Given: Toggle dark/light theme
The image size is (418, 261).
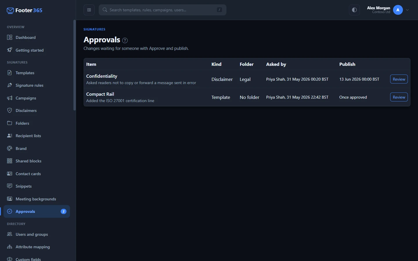Looking at the screenshot, I should pyautogui.click(x=354, y=10).
